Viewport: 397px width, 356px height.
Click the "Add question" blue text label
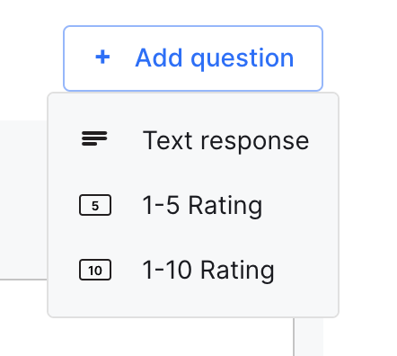tap(215, 58)
